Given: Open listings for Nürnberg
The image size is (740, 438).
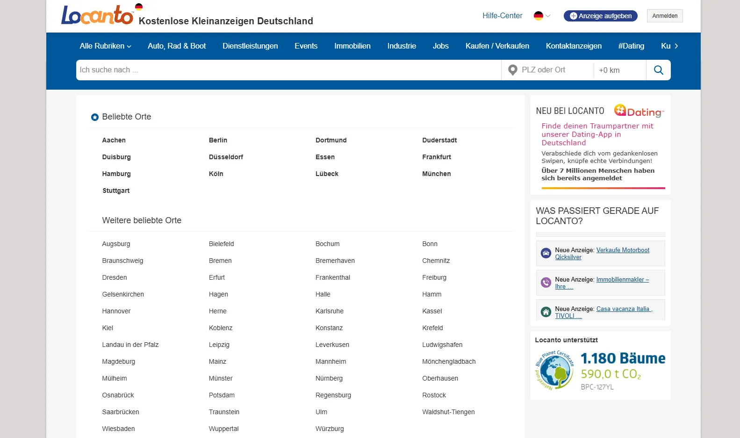Looking at the screenshot, I should point(329,378).
